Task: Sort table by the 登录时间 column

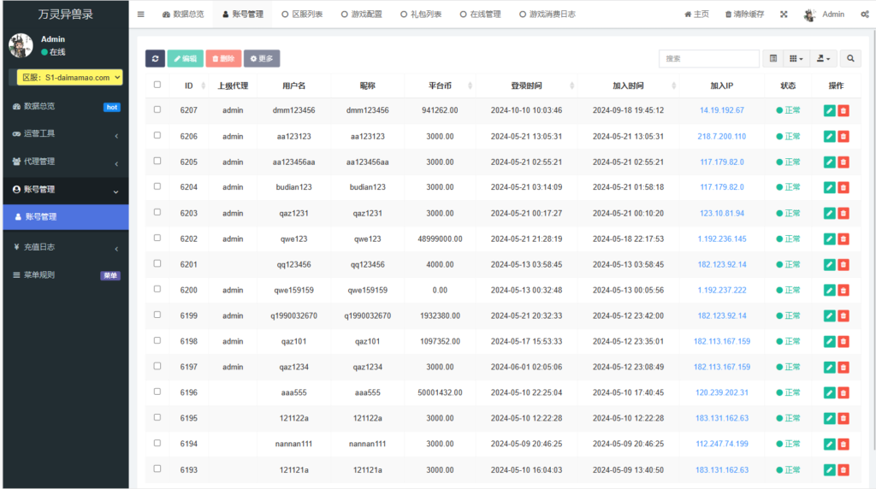Action: pos(526,86)
